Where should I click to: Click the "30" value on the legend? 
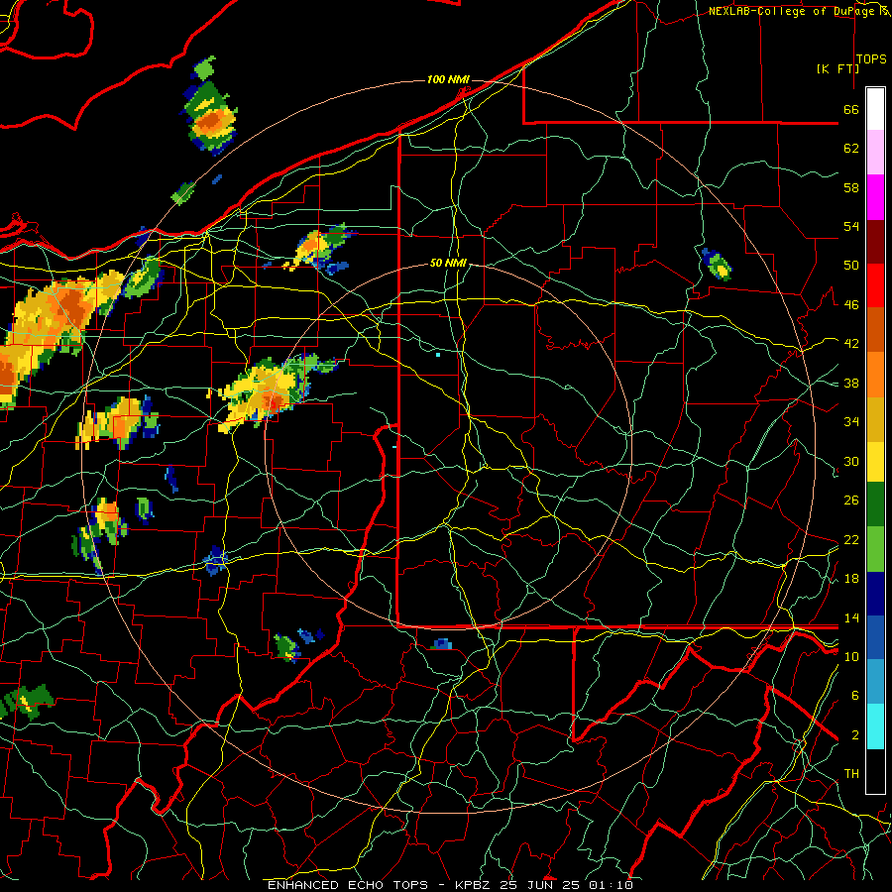[851, 461]
